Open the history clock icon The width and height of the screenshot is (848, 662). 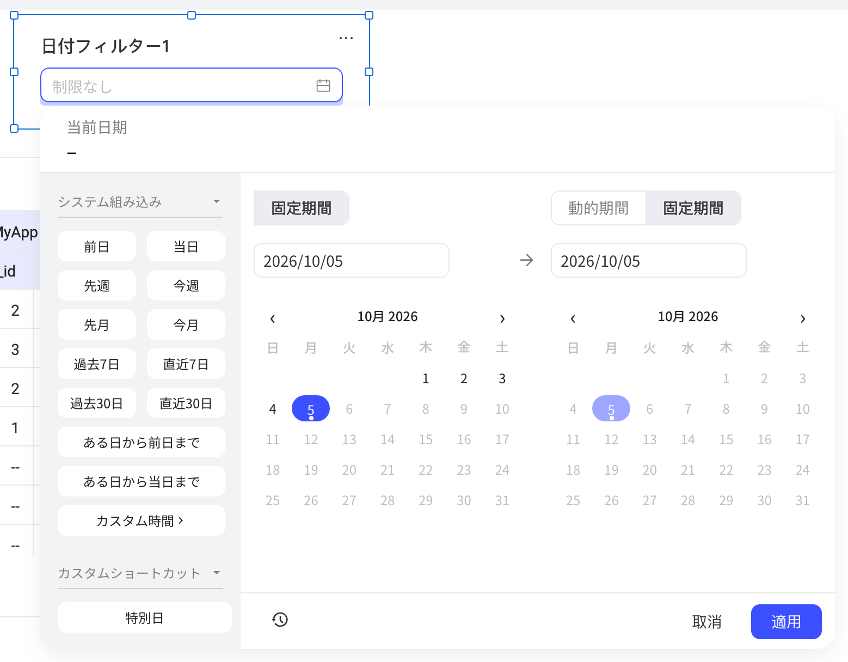coord(280,620)
